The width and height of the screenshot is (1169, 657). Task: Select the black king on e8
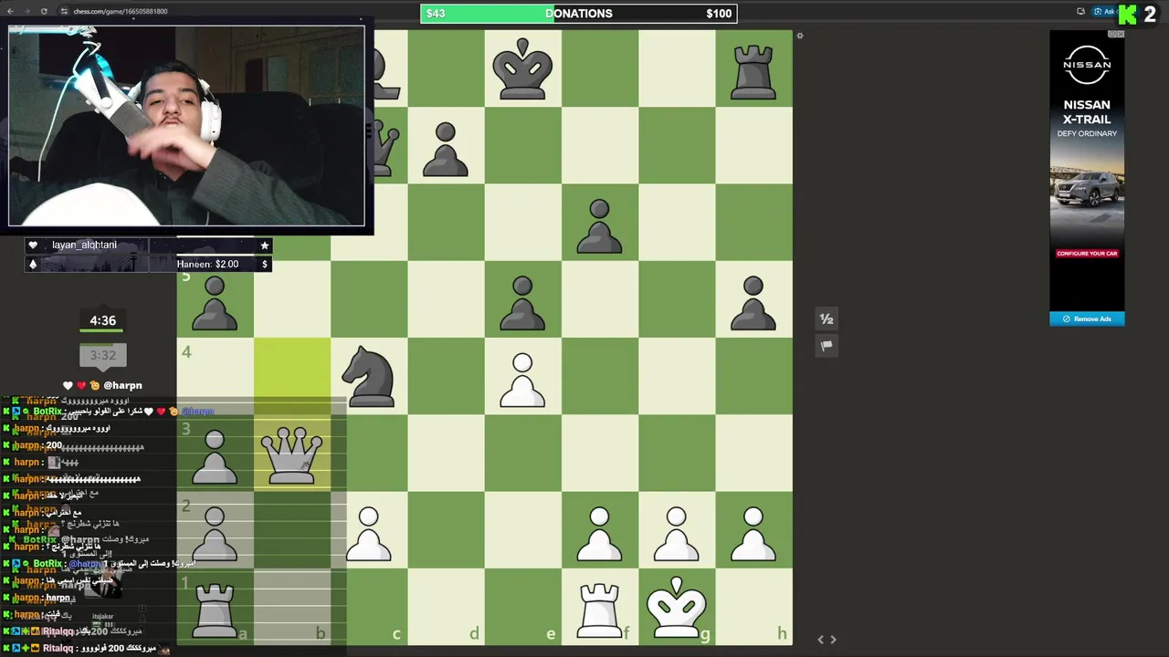click(522, 68)
